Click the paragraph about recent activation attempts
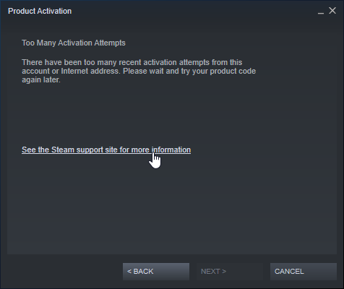The image size is (344, 289). pyautogui.click(x=139, y=71)
